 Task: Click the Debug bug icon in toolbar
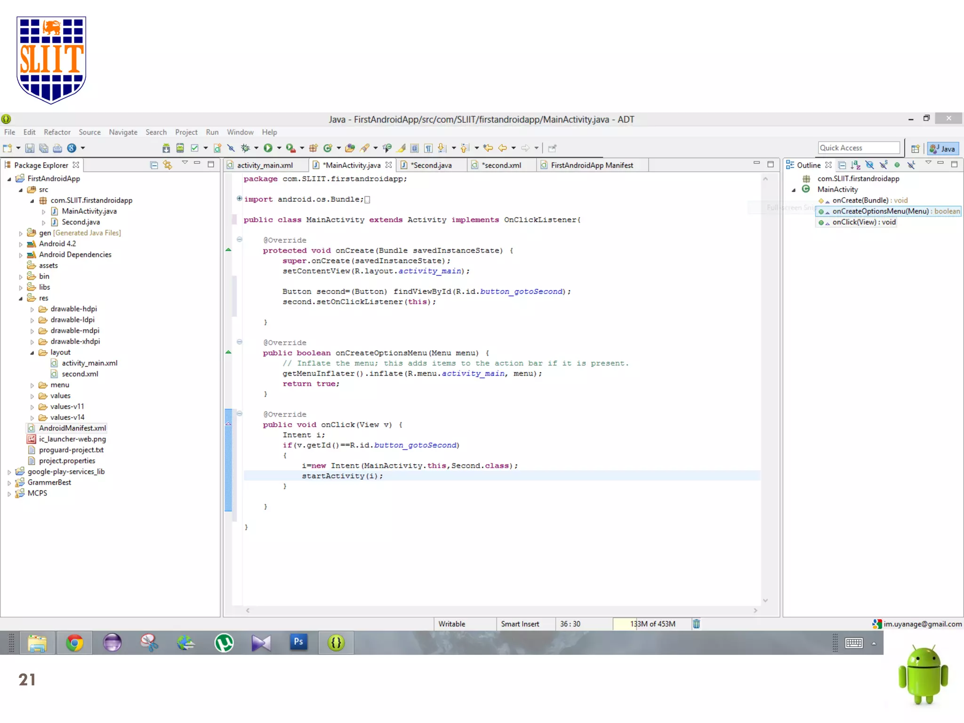(245, 148)
